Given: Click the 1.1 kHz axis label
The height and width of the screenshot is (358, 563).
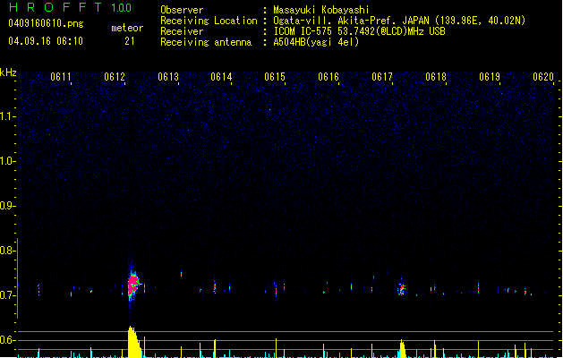Looking at the screenshot, I should [7, 116].
